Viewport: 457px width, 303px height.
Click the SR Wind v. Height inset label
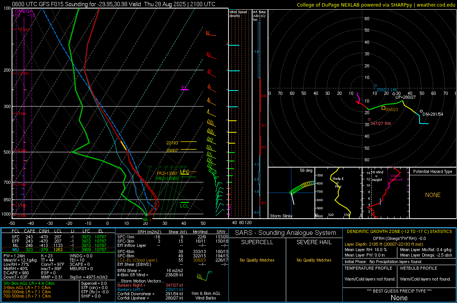coord(377,176)
